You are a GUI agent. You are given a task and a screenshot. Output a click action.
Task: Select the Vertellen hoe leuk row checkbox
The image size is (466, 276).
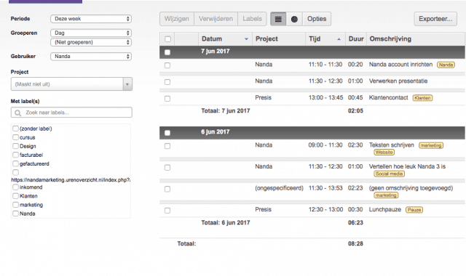(167, 168)
